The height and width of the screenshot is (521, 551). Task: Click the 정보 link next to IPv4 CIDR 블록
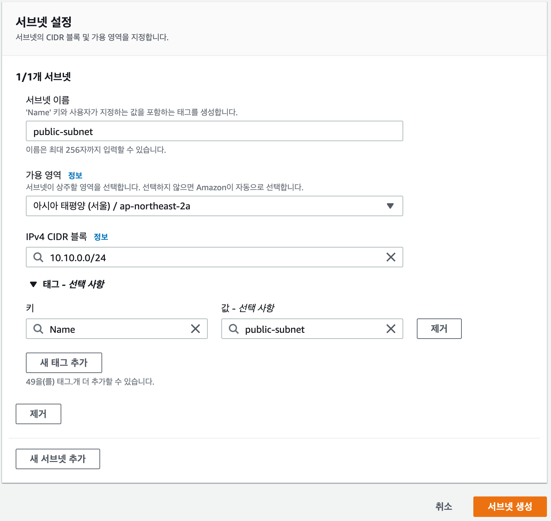point(101,237)
